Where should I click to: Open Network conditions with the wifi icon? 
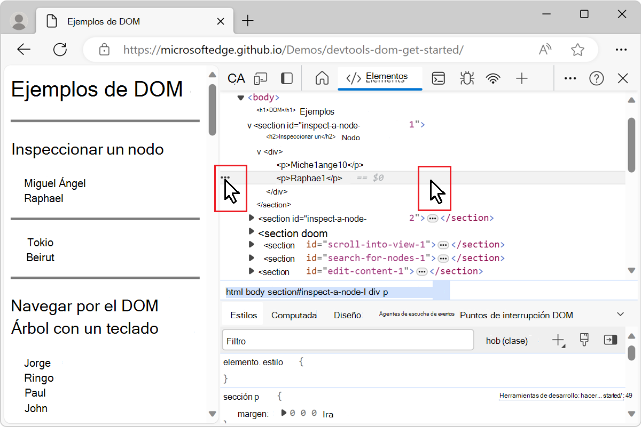[493, 78]
